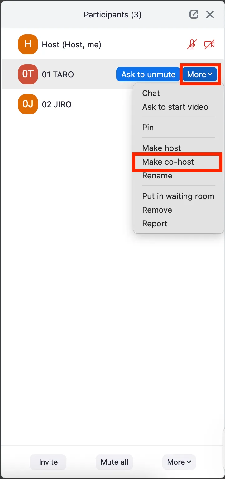Click the orange H host avatar

tap(28, 44)
